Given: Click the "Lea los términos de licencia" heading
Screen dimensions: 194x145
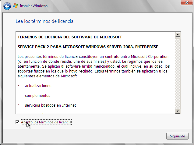Looking at the screenshot, I should pos(44,21).
